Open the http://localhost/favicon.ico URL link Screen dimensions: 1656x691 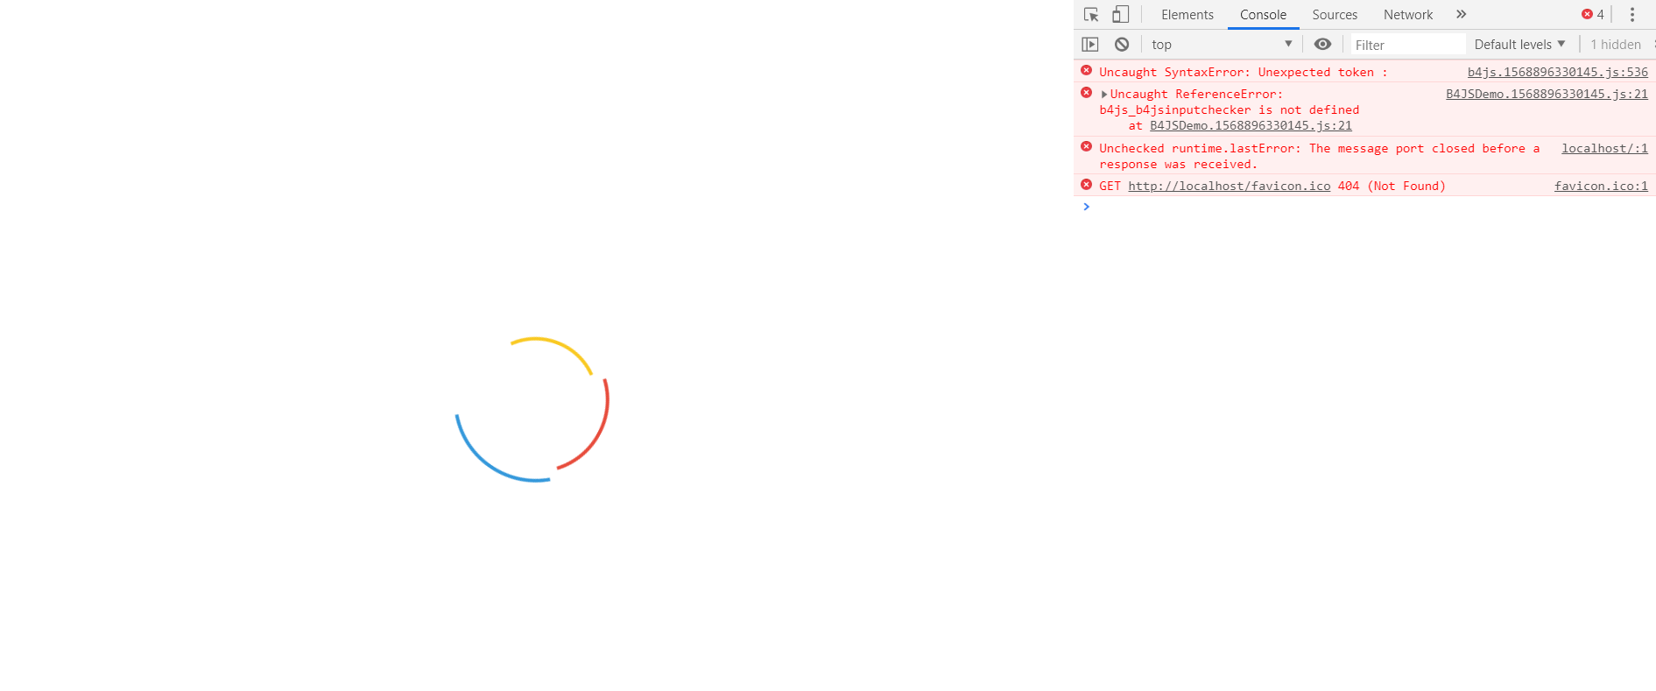pyautogui.click(x=1230, y=186)
